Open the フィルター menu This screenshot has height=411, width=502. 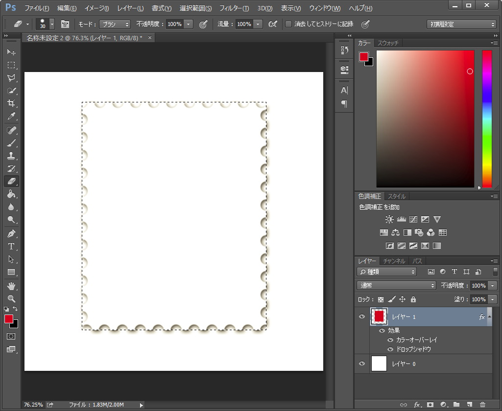234,8
